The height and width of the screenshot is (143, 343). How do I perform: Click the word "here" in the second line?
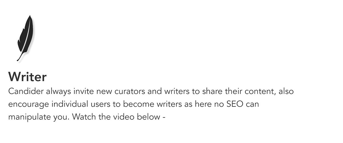point(205,104)
